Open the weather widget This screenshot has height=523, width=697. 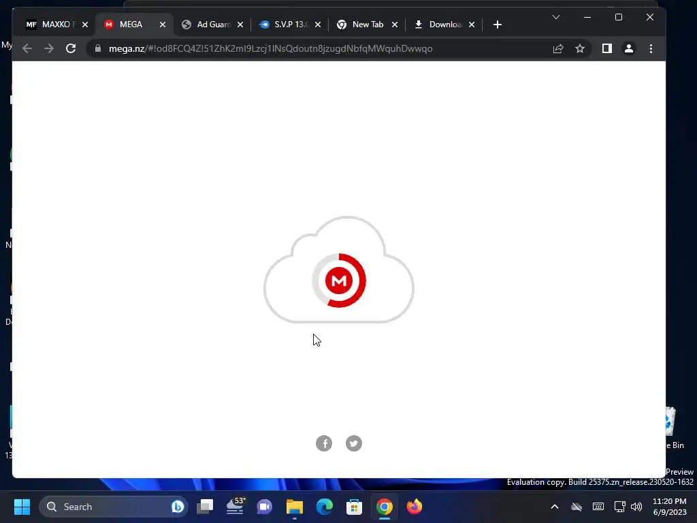pyautogui.click(x=235, y=506)
